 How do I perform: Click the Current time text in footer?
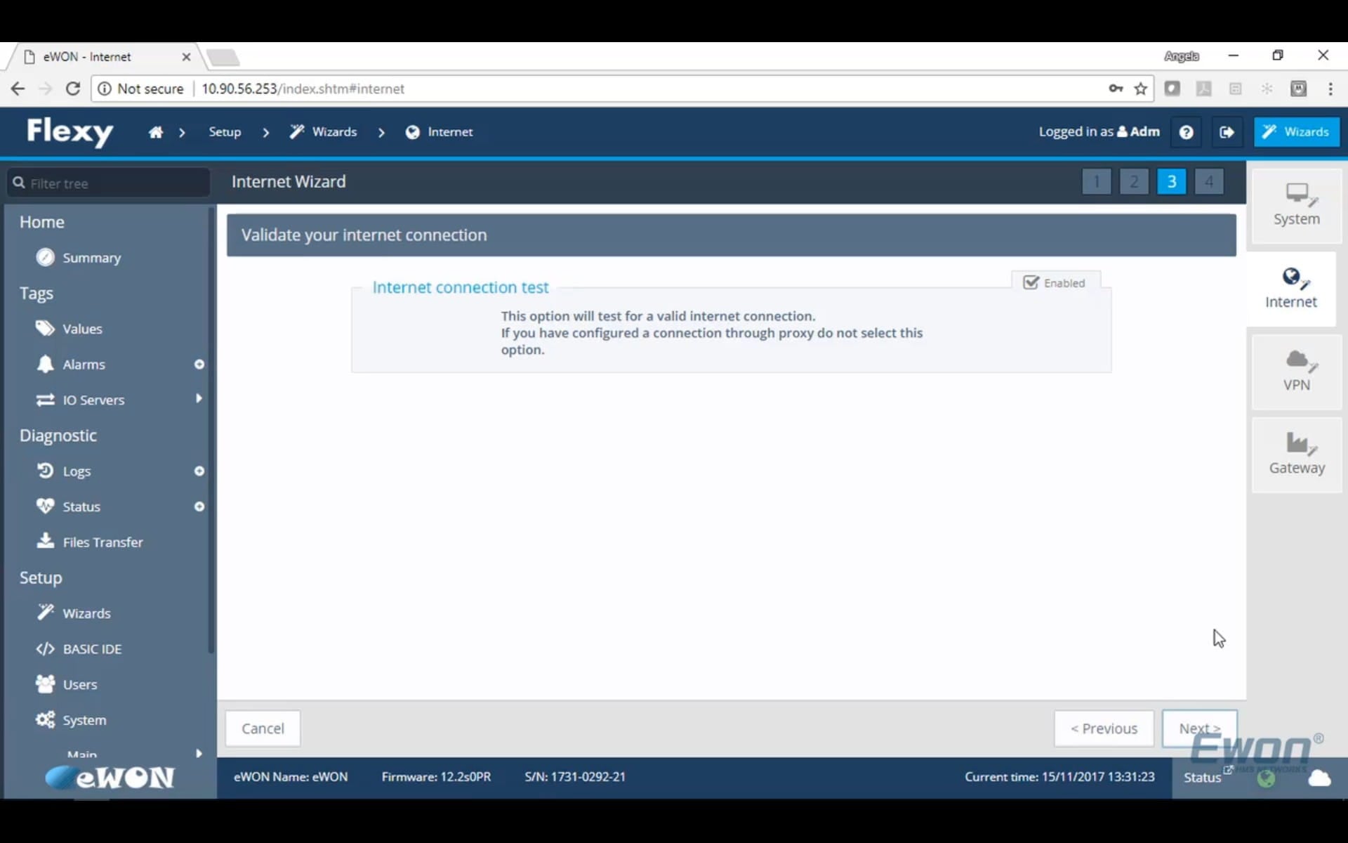pos(1059,776)
